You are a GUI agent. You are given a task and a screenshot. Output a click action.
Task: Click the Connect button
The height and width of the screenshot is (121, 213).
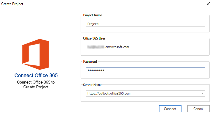pos(170,109)
